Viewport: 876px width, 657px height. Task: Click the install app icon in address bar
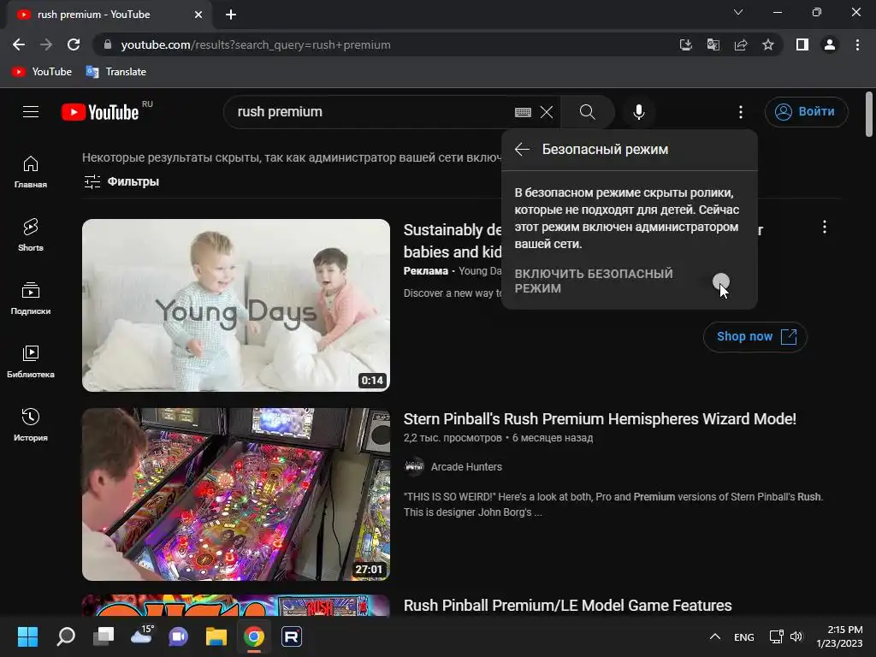[x=686, y=44]
